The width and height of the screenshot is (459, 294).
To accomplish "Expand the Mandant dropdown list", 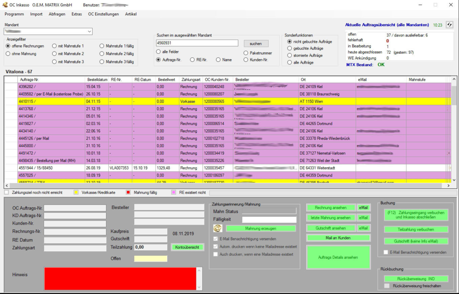I will (x=90, y=32).
